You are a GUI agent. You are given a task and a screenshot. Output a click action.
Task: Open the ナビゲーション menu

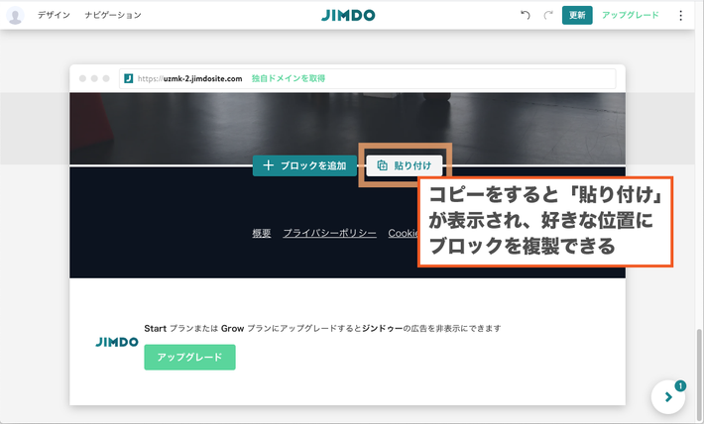pyautogui.click(x=113, y=15)
